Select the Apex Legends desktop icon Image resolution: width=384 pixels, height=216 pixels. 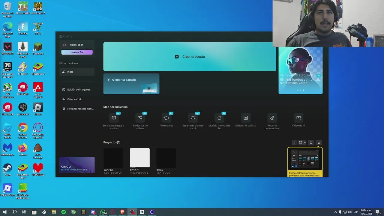(x=38, y=90)
